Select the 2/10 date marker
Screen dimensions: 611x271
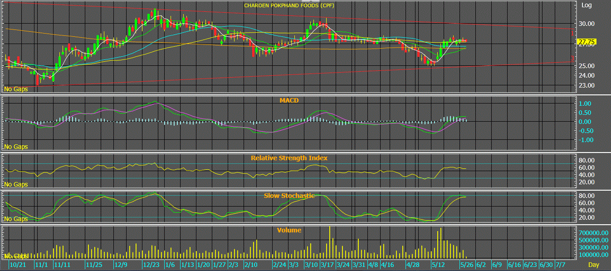coord(251,265)
